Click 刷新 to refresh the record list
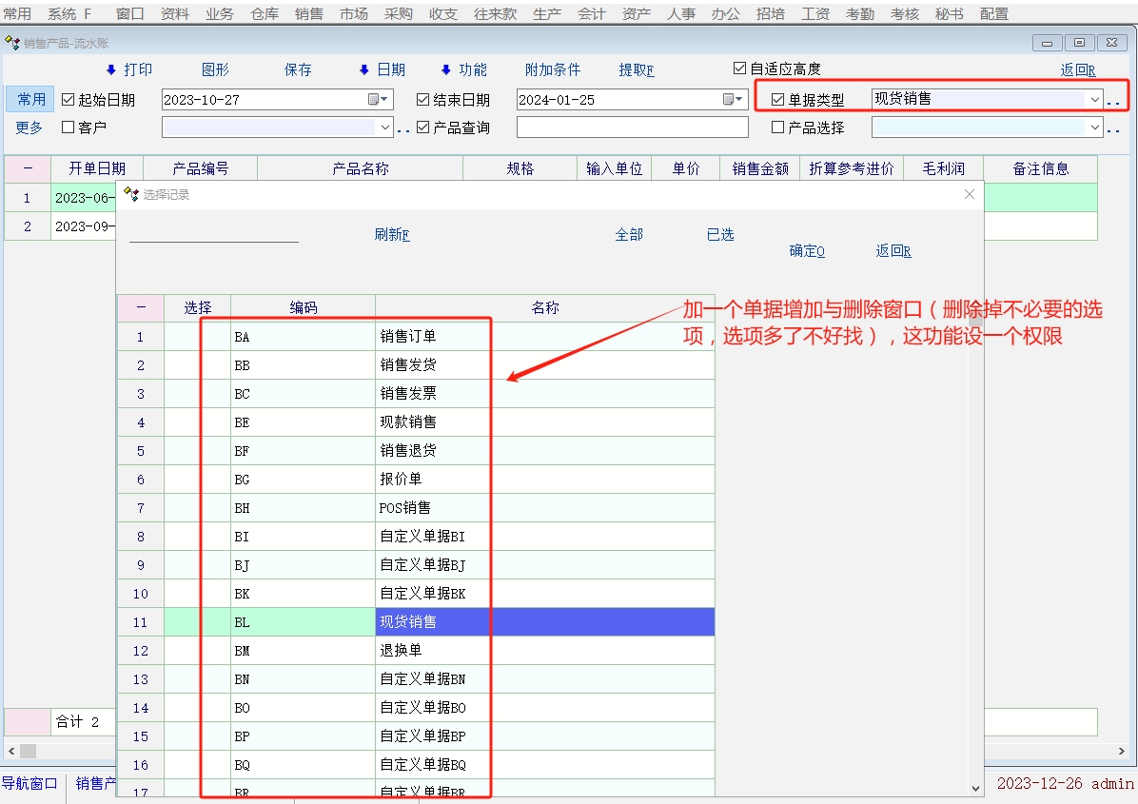This screenshot has width=1138, height=804. click(391, 234)
